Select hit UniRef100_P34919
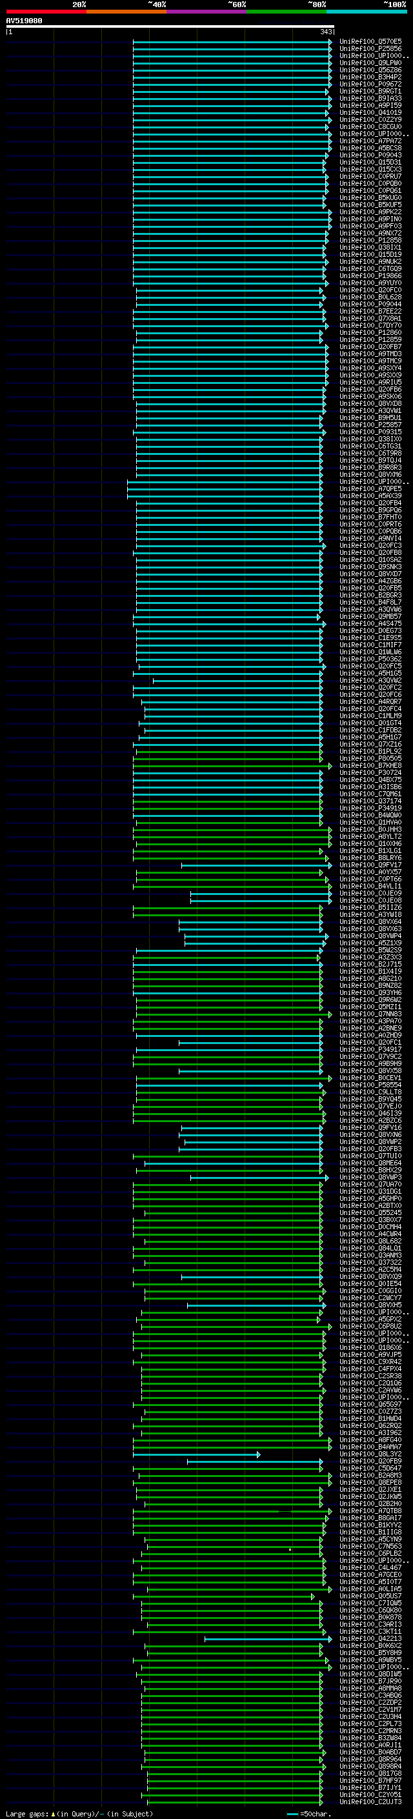Viewport: 413px width, 1819px height. [370, 808]
